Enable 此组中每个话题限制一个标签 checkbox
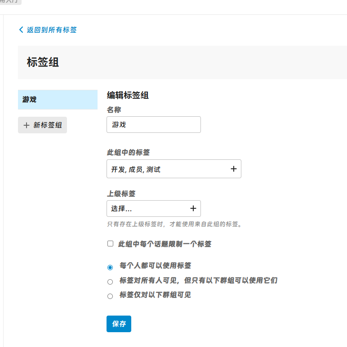Image resolution: width=347 pixels, height=347 pixels. pos(110,244)
